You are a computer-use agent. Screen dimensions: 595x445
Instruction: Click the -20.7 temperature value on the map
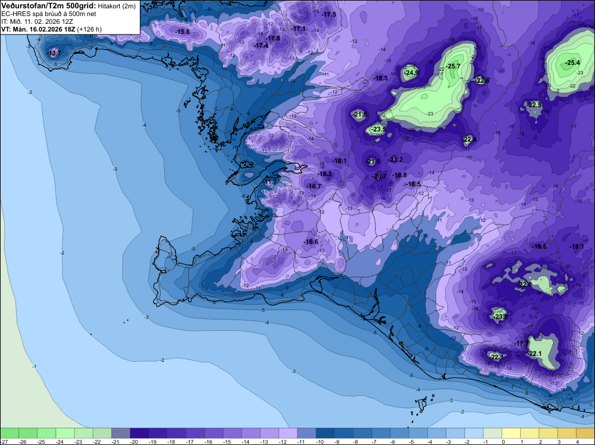point(379,176)
